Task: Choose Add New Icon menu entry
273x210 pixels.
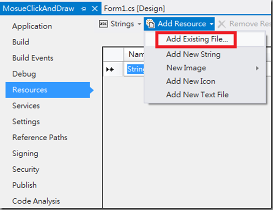Action: 191,81
